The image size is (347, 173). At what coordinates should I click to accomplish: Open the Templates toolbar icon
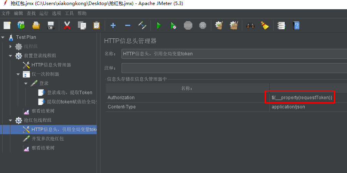click(x=21, y=25)
